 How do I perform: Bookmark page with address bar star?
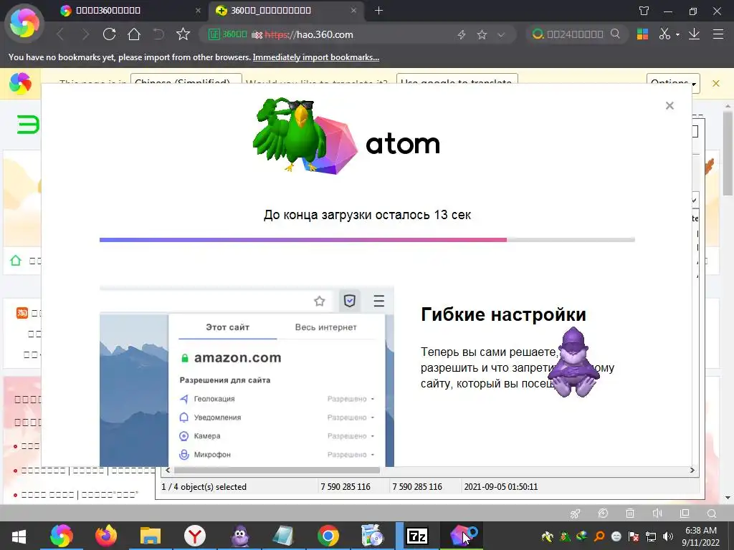click(x=482, y=34)
